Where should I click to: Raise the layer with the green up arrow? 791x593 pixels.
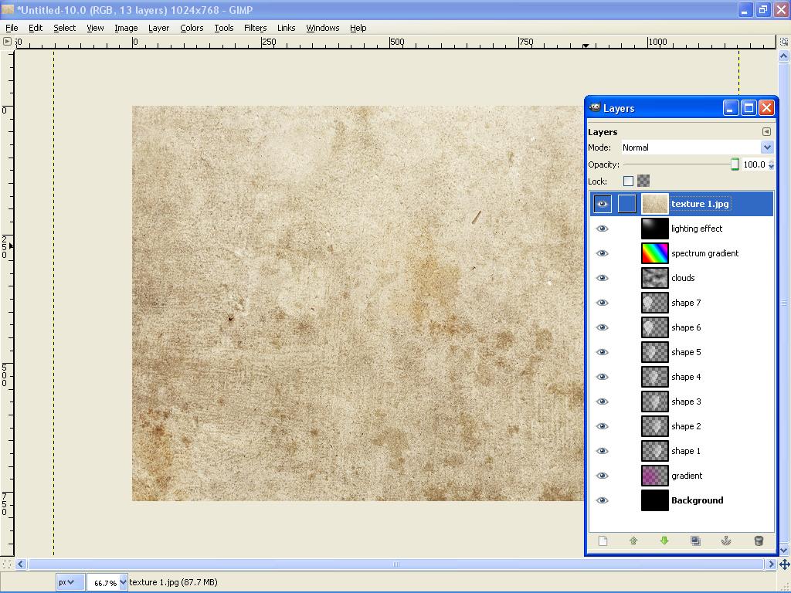pos(633,540)
